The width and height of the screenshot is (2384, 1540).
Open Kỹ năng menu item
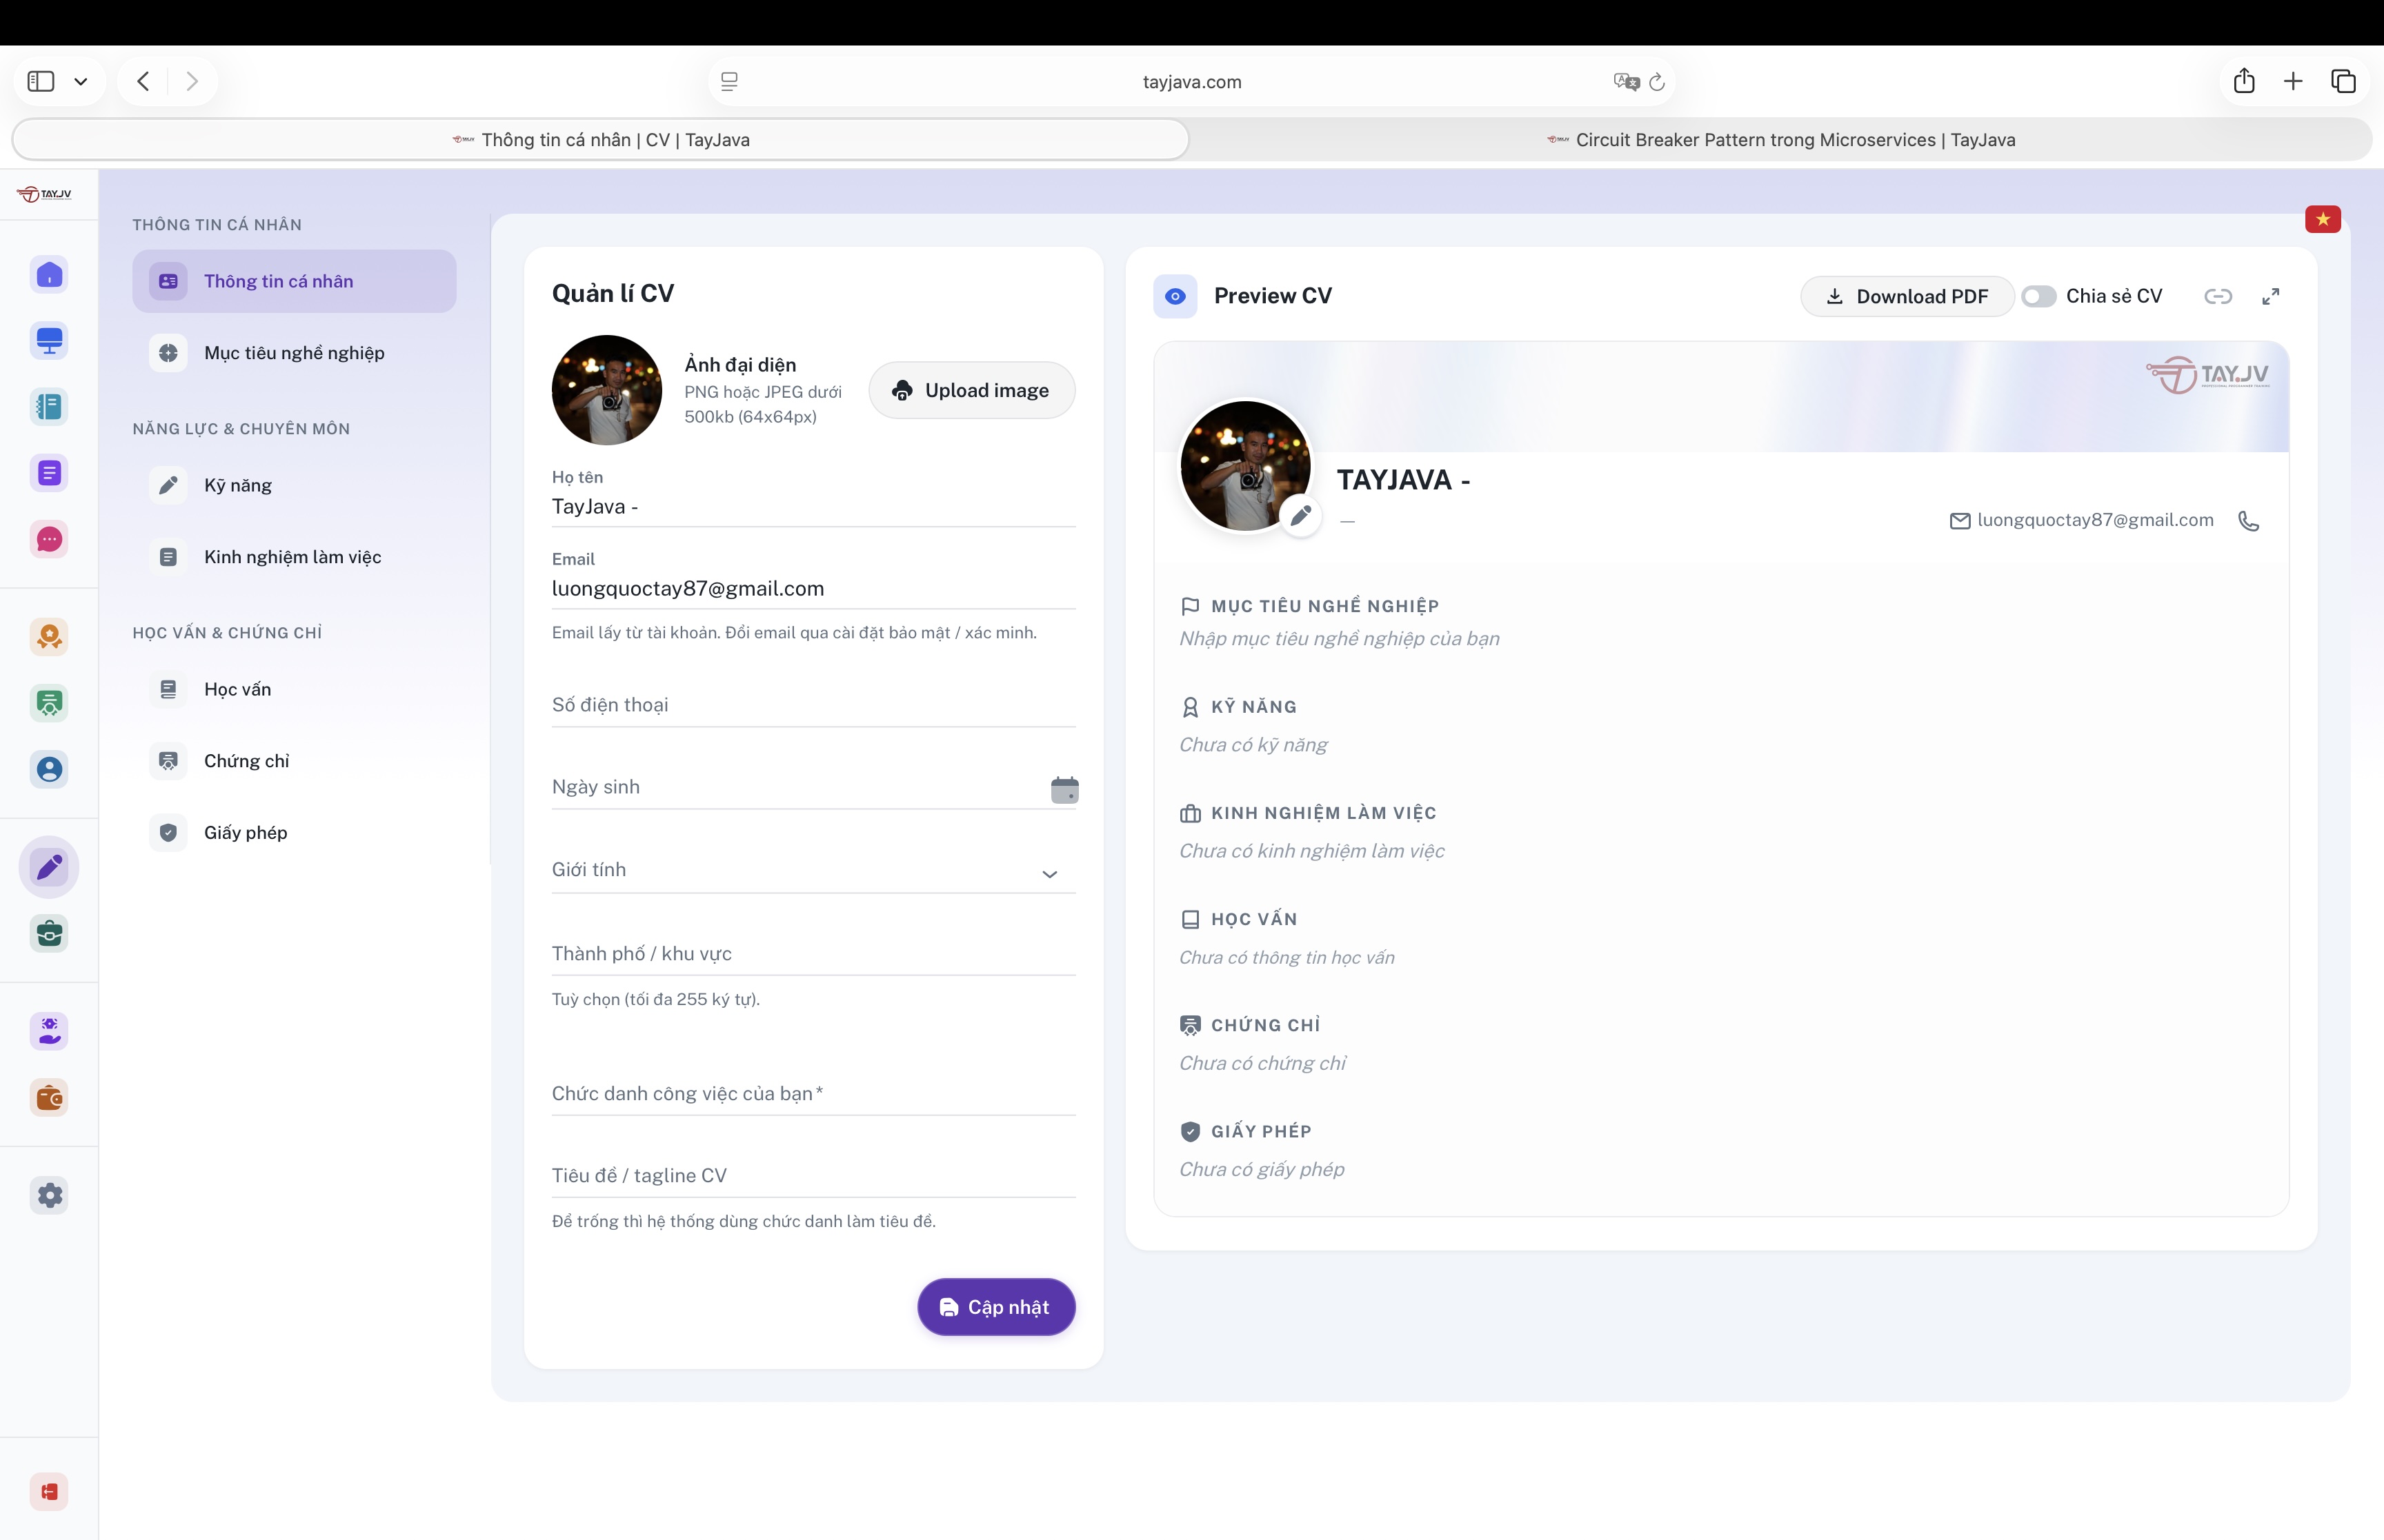pos(294,485)
